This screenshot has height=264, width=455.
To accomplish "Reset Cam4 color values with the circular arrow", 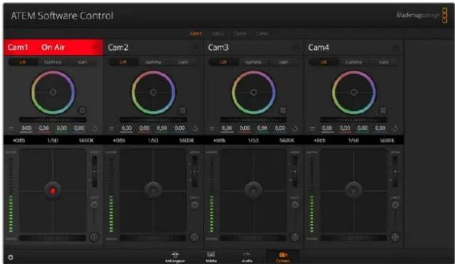I will pyautogui.click(x=395, y=129).
